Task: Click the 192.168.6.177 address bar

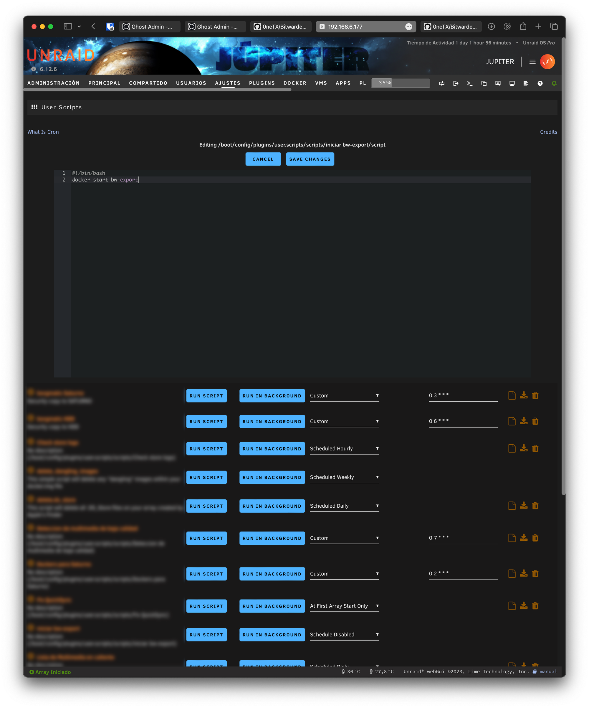Action: coord(365,27)
